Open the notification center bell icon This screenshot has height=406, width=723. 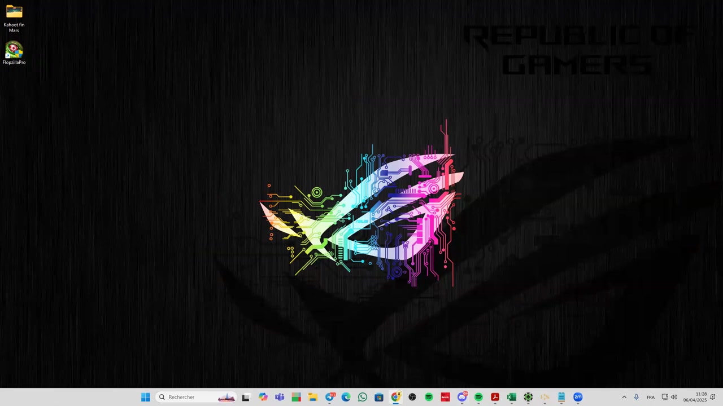pyautogui.click(x=713, y=397)
